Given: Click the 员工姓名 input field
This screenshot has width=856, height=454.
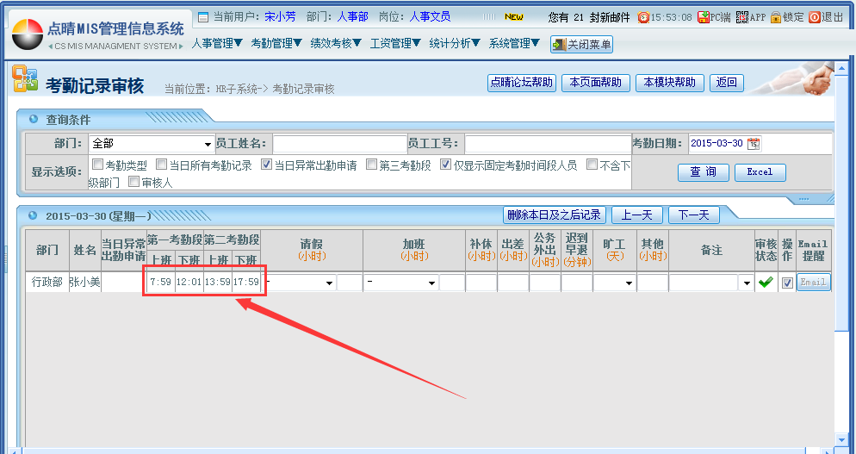Looking at the screenshot, I should (340, 144).
